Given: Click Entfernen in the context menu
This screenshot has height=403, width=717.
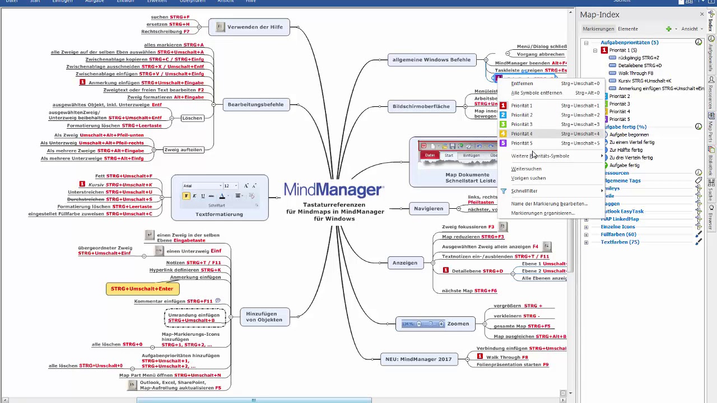Looking at the screenshot, I should pyautogui.click(x=551, y=83).
